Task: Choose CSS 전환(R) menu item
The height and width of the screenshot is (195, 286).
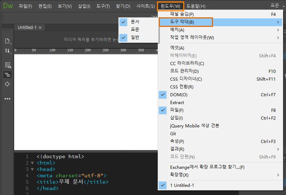Action: click(220, 87)
